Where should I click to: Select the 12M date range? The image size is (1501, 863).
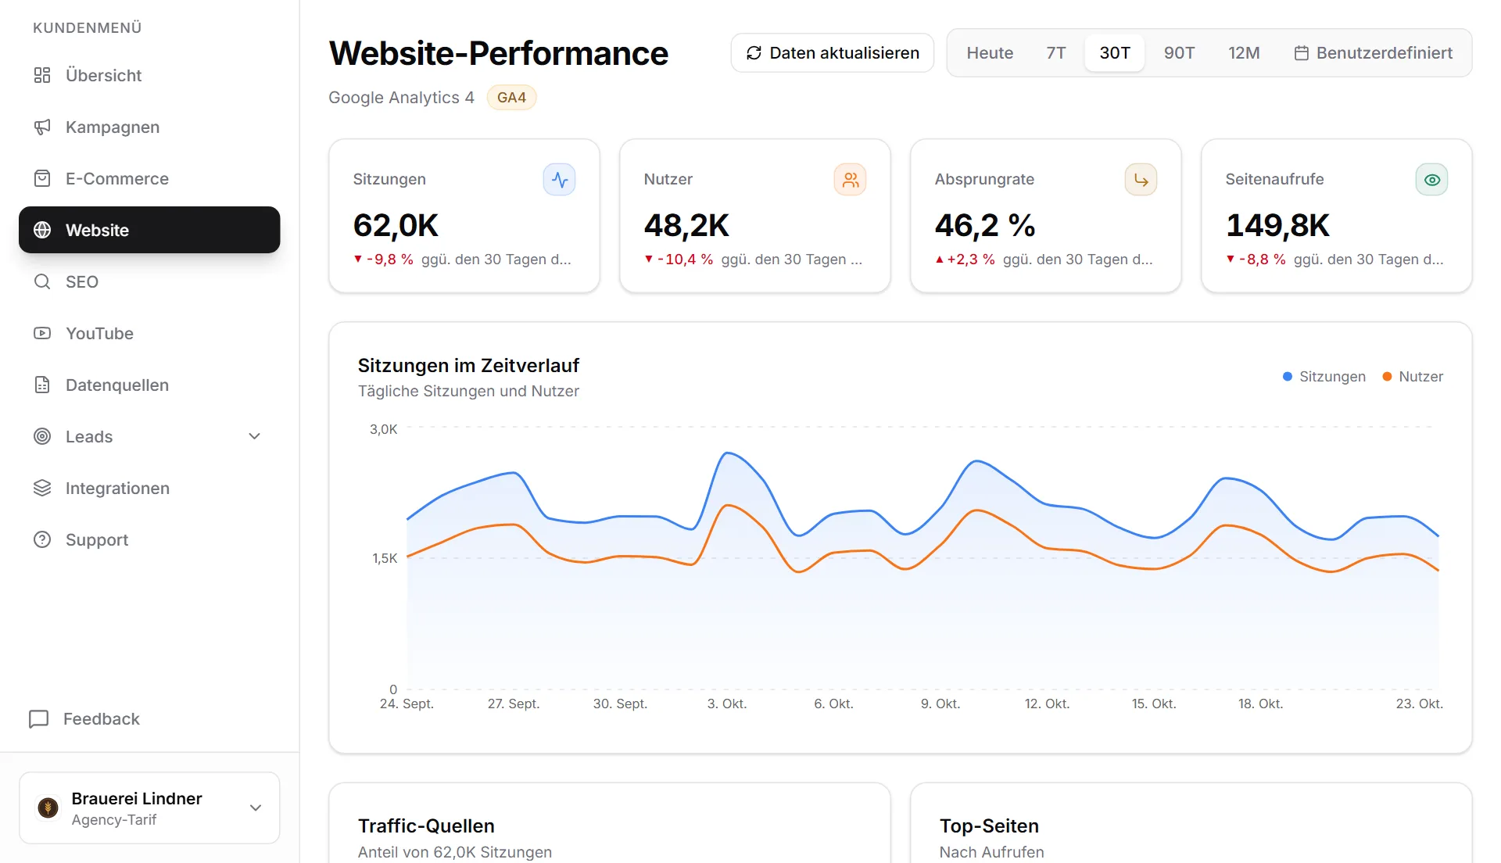click(x=1244, y=53)
